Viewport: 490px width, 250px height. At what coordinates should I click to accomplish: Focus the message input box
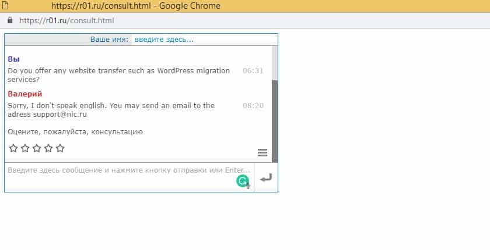point(129,177)
